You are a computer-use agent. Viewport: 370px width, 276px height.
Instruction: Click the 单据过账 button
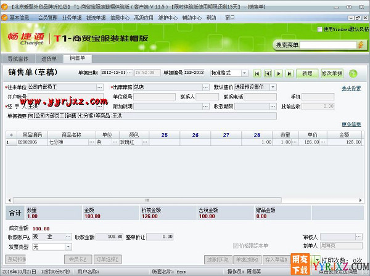point(247,260)
